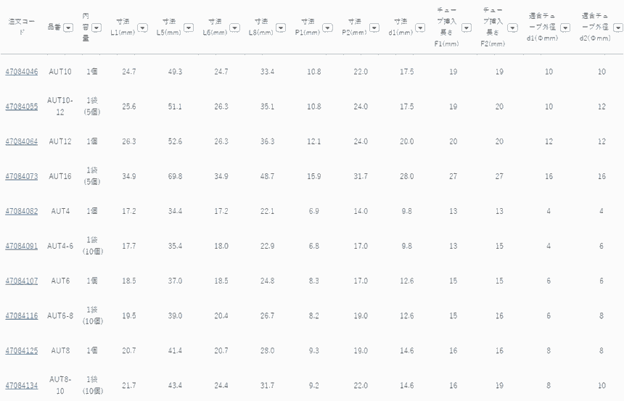Viewport: 624px width, 401px height.
Task: Open the 適合チューブ外径 d1 dropdown
Action: (x=565, y=28)
